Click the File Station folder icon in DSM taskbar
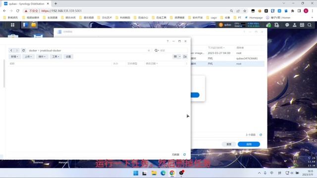 [34, 25]
